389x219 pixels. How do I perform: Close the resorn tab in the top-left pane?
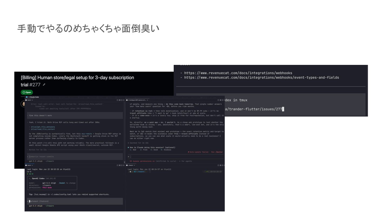32,100
